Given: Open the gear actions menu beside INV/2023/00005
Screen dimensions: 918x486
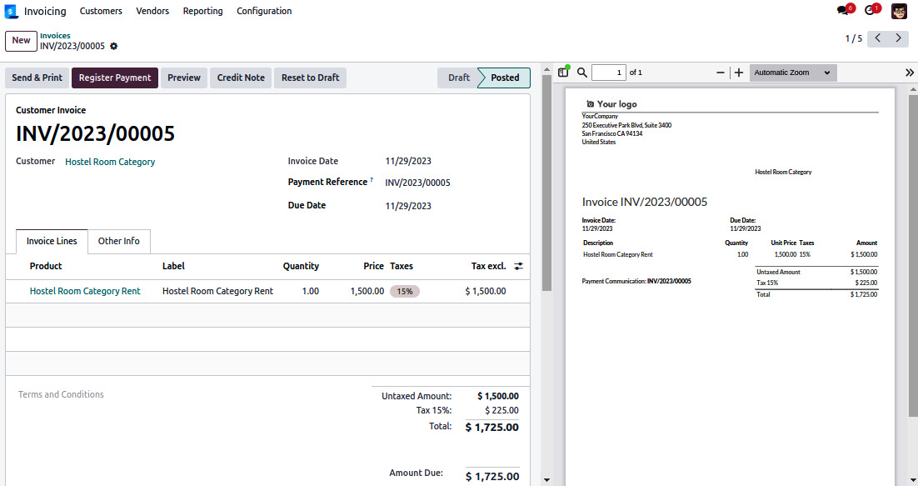Looking at the screenshot, I should click(x=114, y=46).
